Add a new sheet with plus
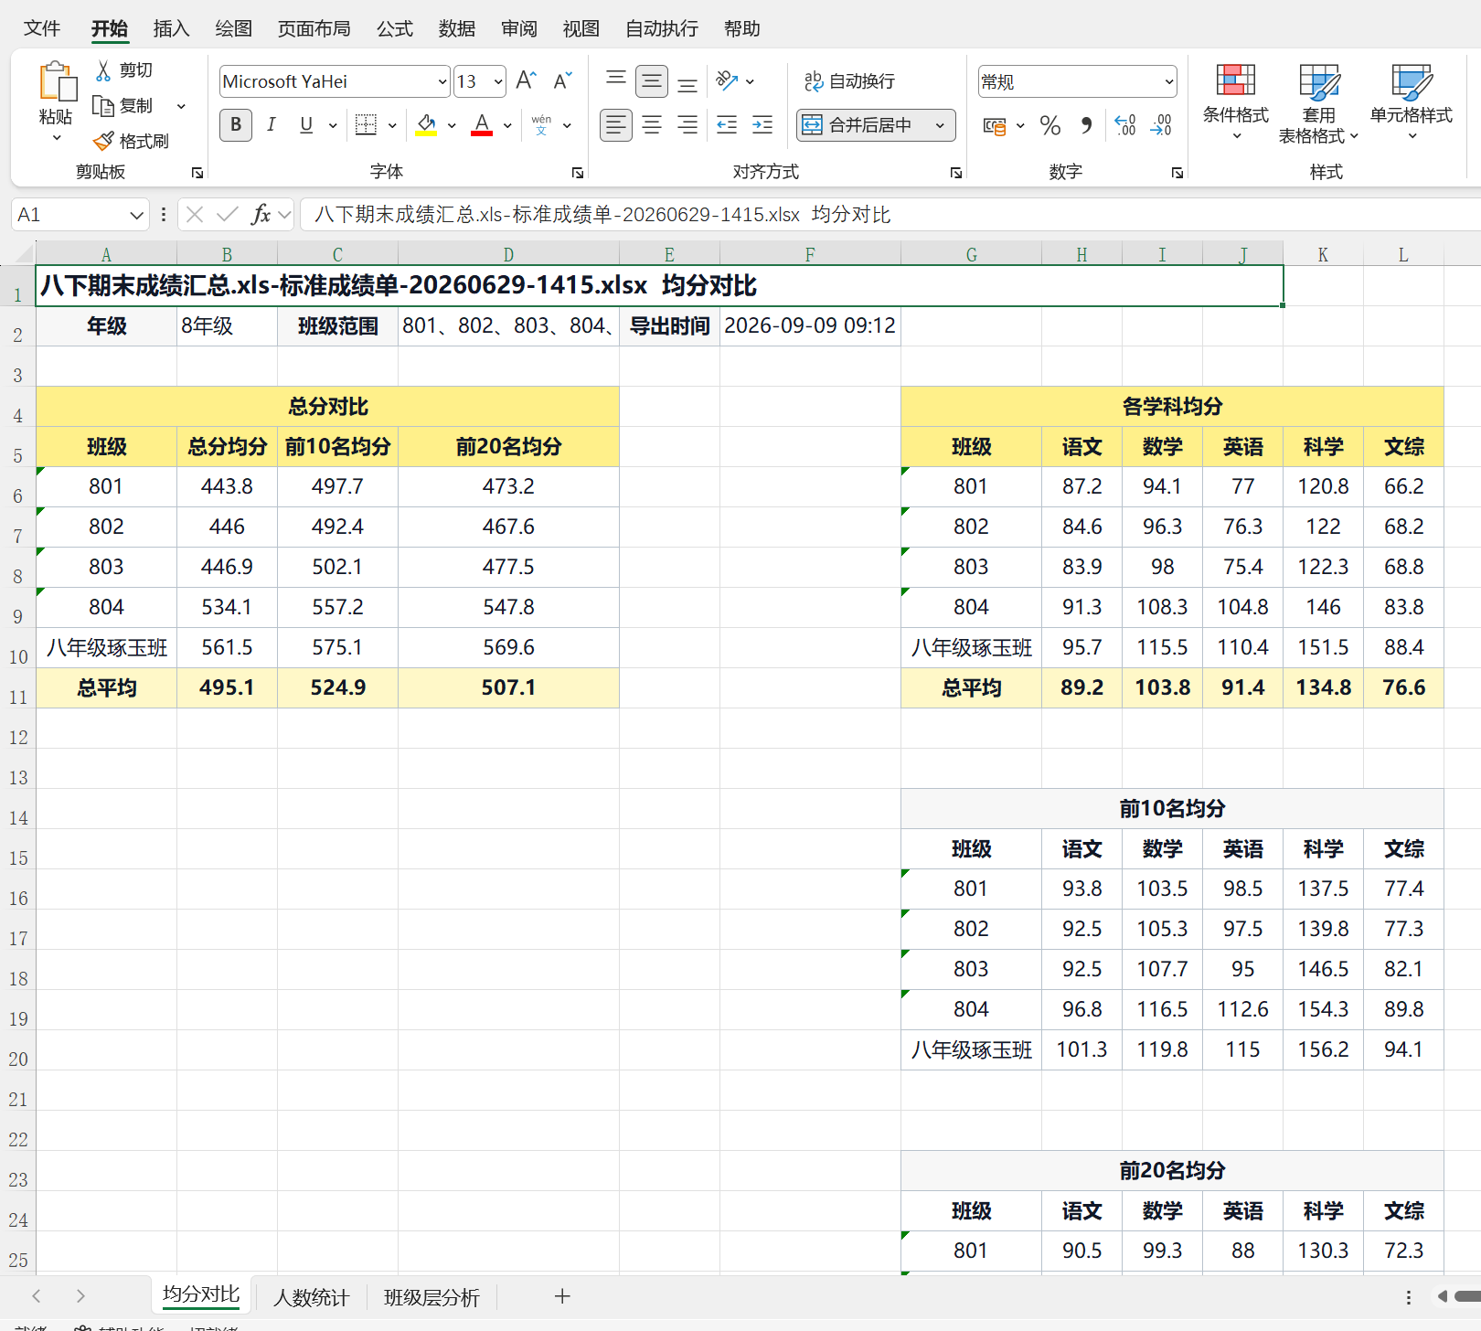Image resolution: width=1481 pixels, height=1331 pixels. (562, 1296)
